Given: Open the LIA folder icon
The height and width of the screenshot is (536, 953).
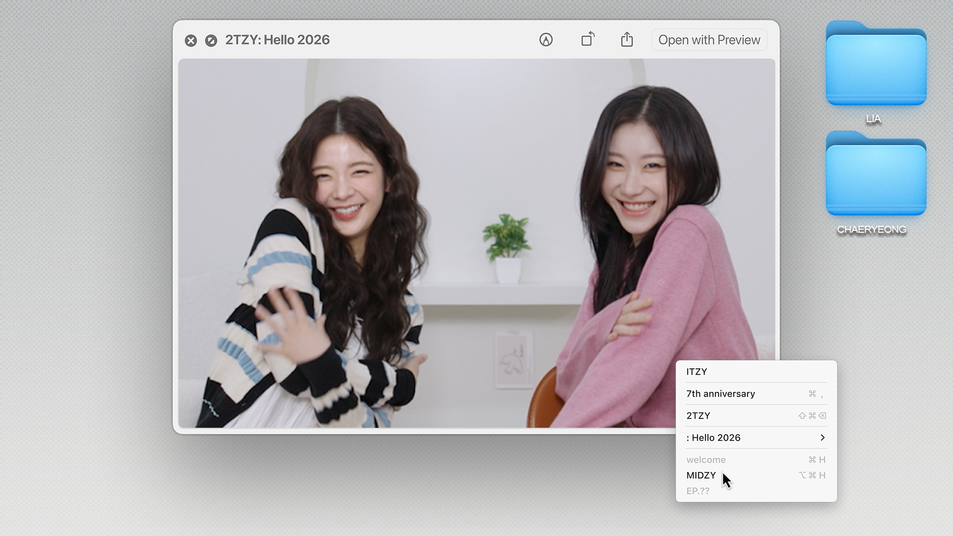Looking at the screenshot, I should pos(876,65).
